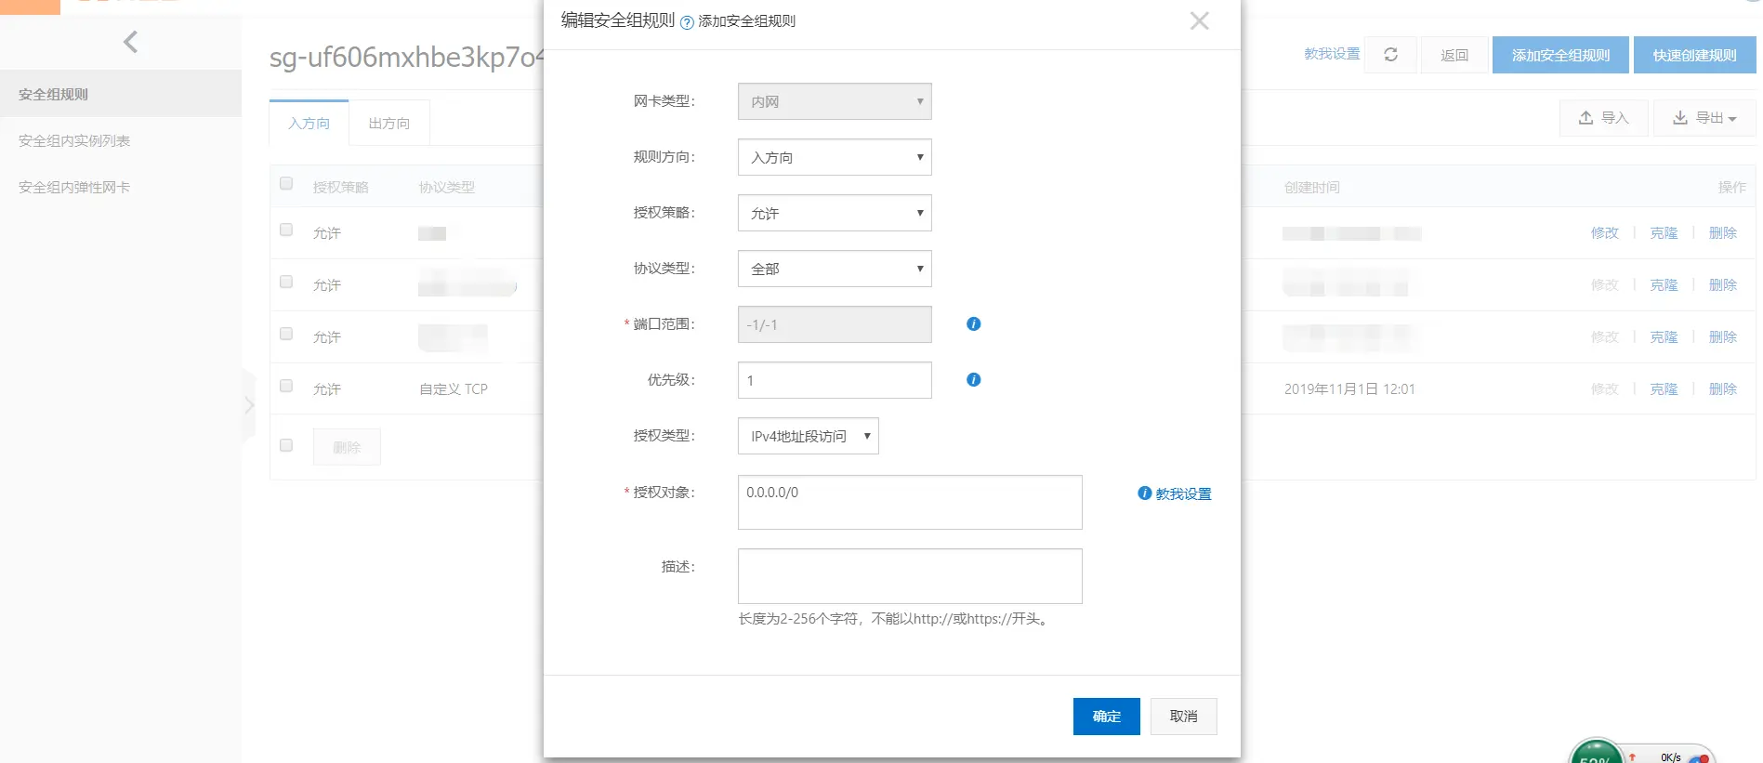1763x763 pixels.
Task: Check third rule row checkbox
Action: coord(286,334)
